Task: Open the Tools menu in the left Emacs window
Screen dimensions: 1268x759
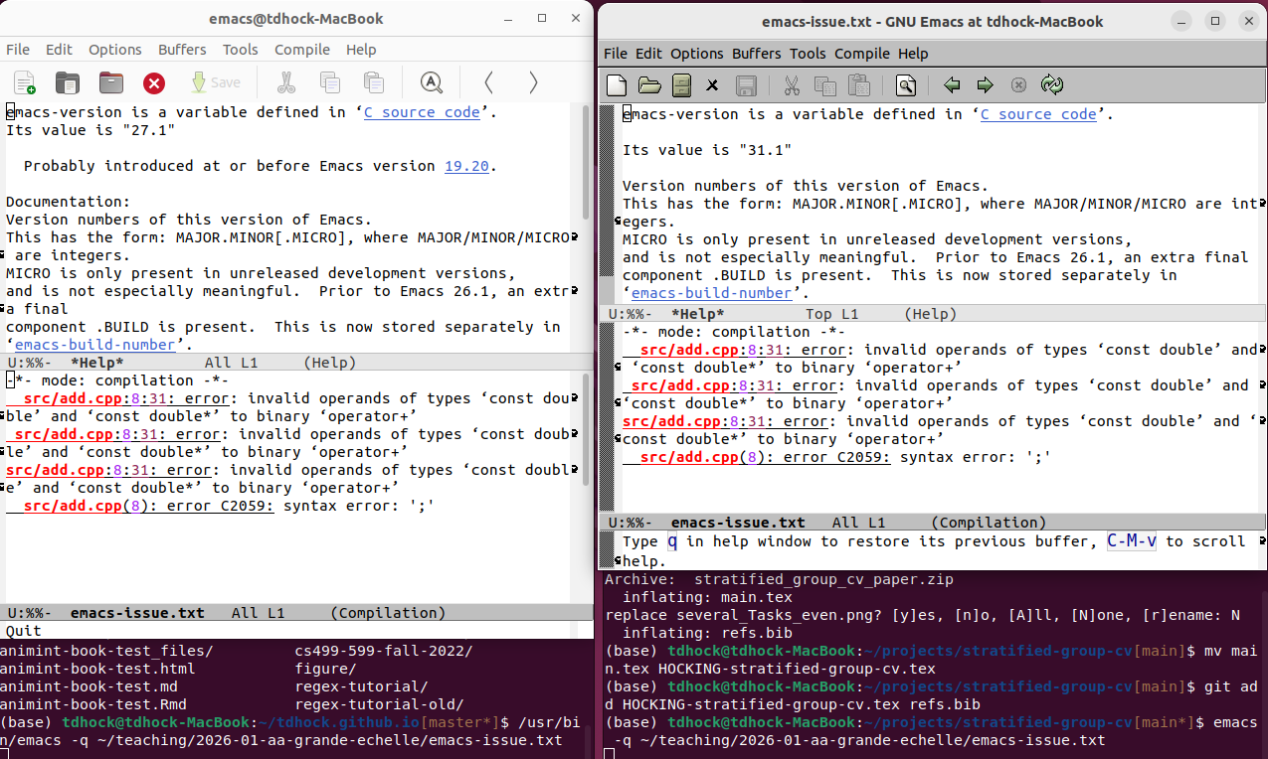Action: tap(241, 50)
